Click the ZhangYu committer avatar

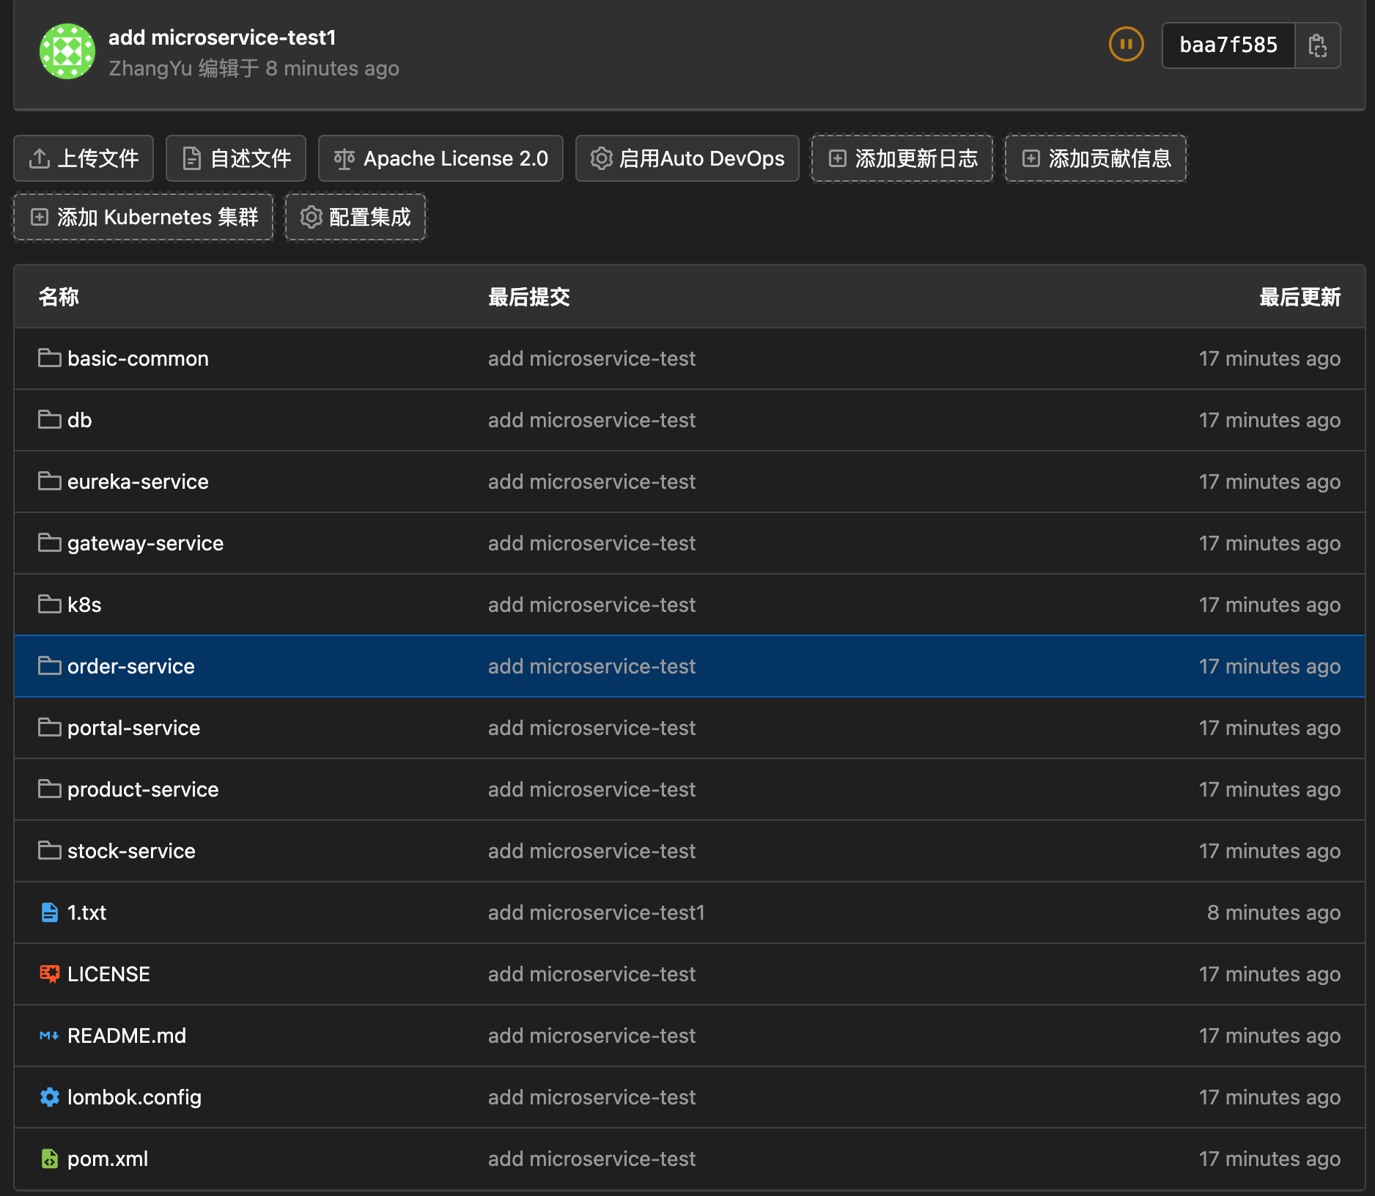pyautogui.click(x=67, y=51)
